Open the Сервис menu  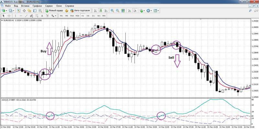(x=49, y=6)
